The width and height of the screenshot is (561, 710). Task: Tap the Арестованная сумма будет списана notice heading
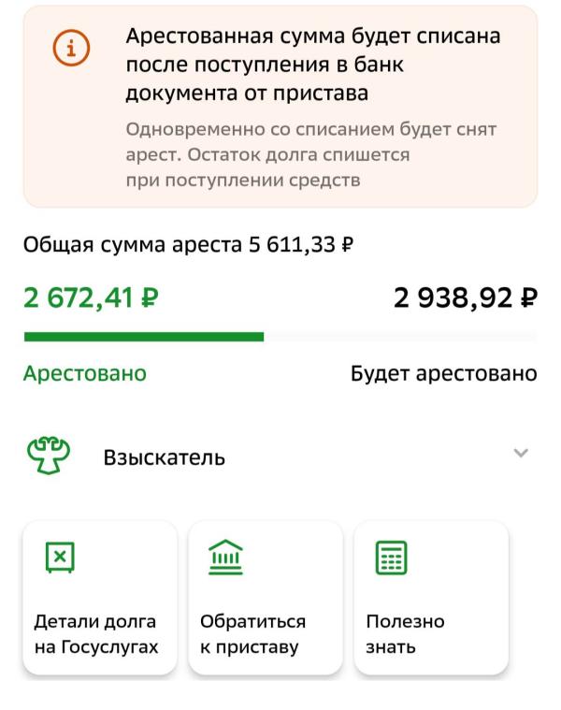tap(312, 65)
